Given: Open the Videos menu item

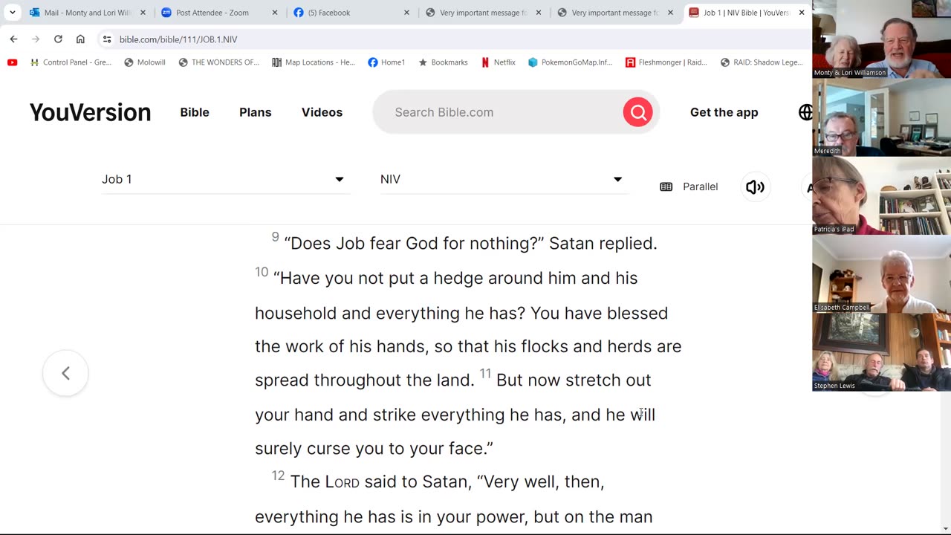Looking at the screenshot, I should (322, 112).
